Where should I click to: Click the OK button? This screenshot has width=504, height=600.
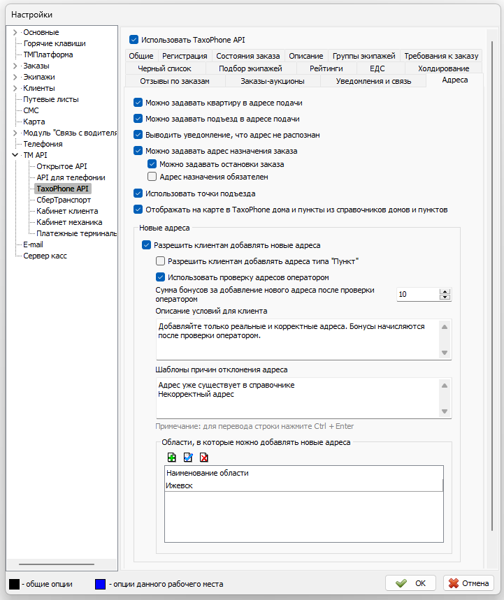(x=410, y=583)
